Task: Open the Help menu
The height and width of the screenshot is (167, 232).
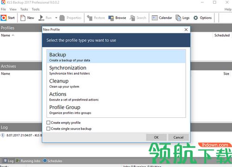Action: click(x=228, y=9)
